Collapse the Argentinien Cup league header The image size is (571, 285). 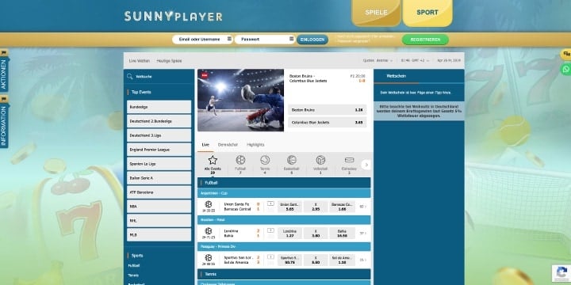point(284,193)
